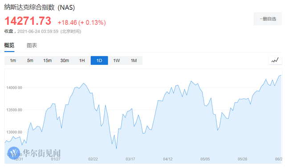Click the line chart type icon
Screen dimensions: 285x167
point(275,60)
